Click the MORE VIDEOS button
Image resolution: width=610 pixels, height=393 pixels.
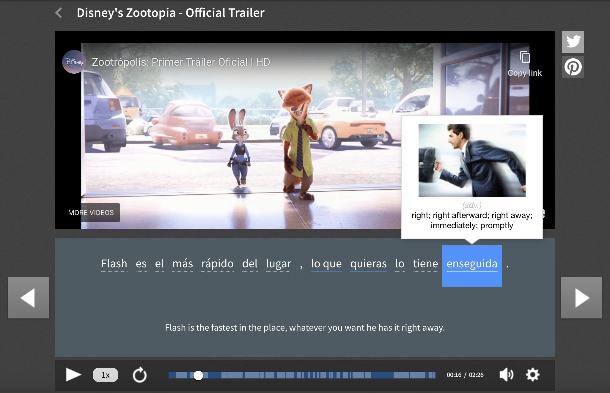pyautogui.click(x=91, y=213)
